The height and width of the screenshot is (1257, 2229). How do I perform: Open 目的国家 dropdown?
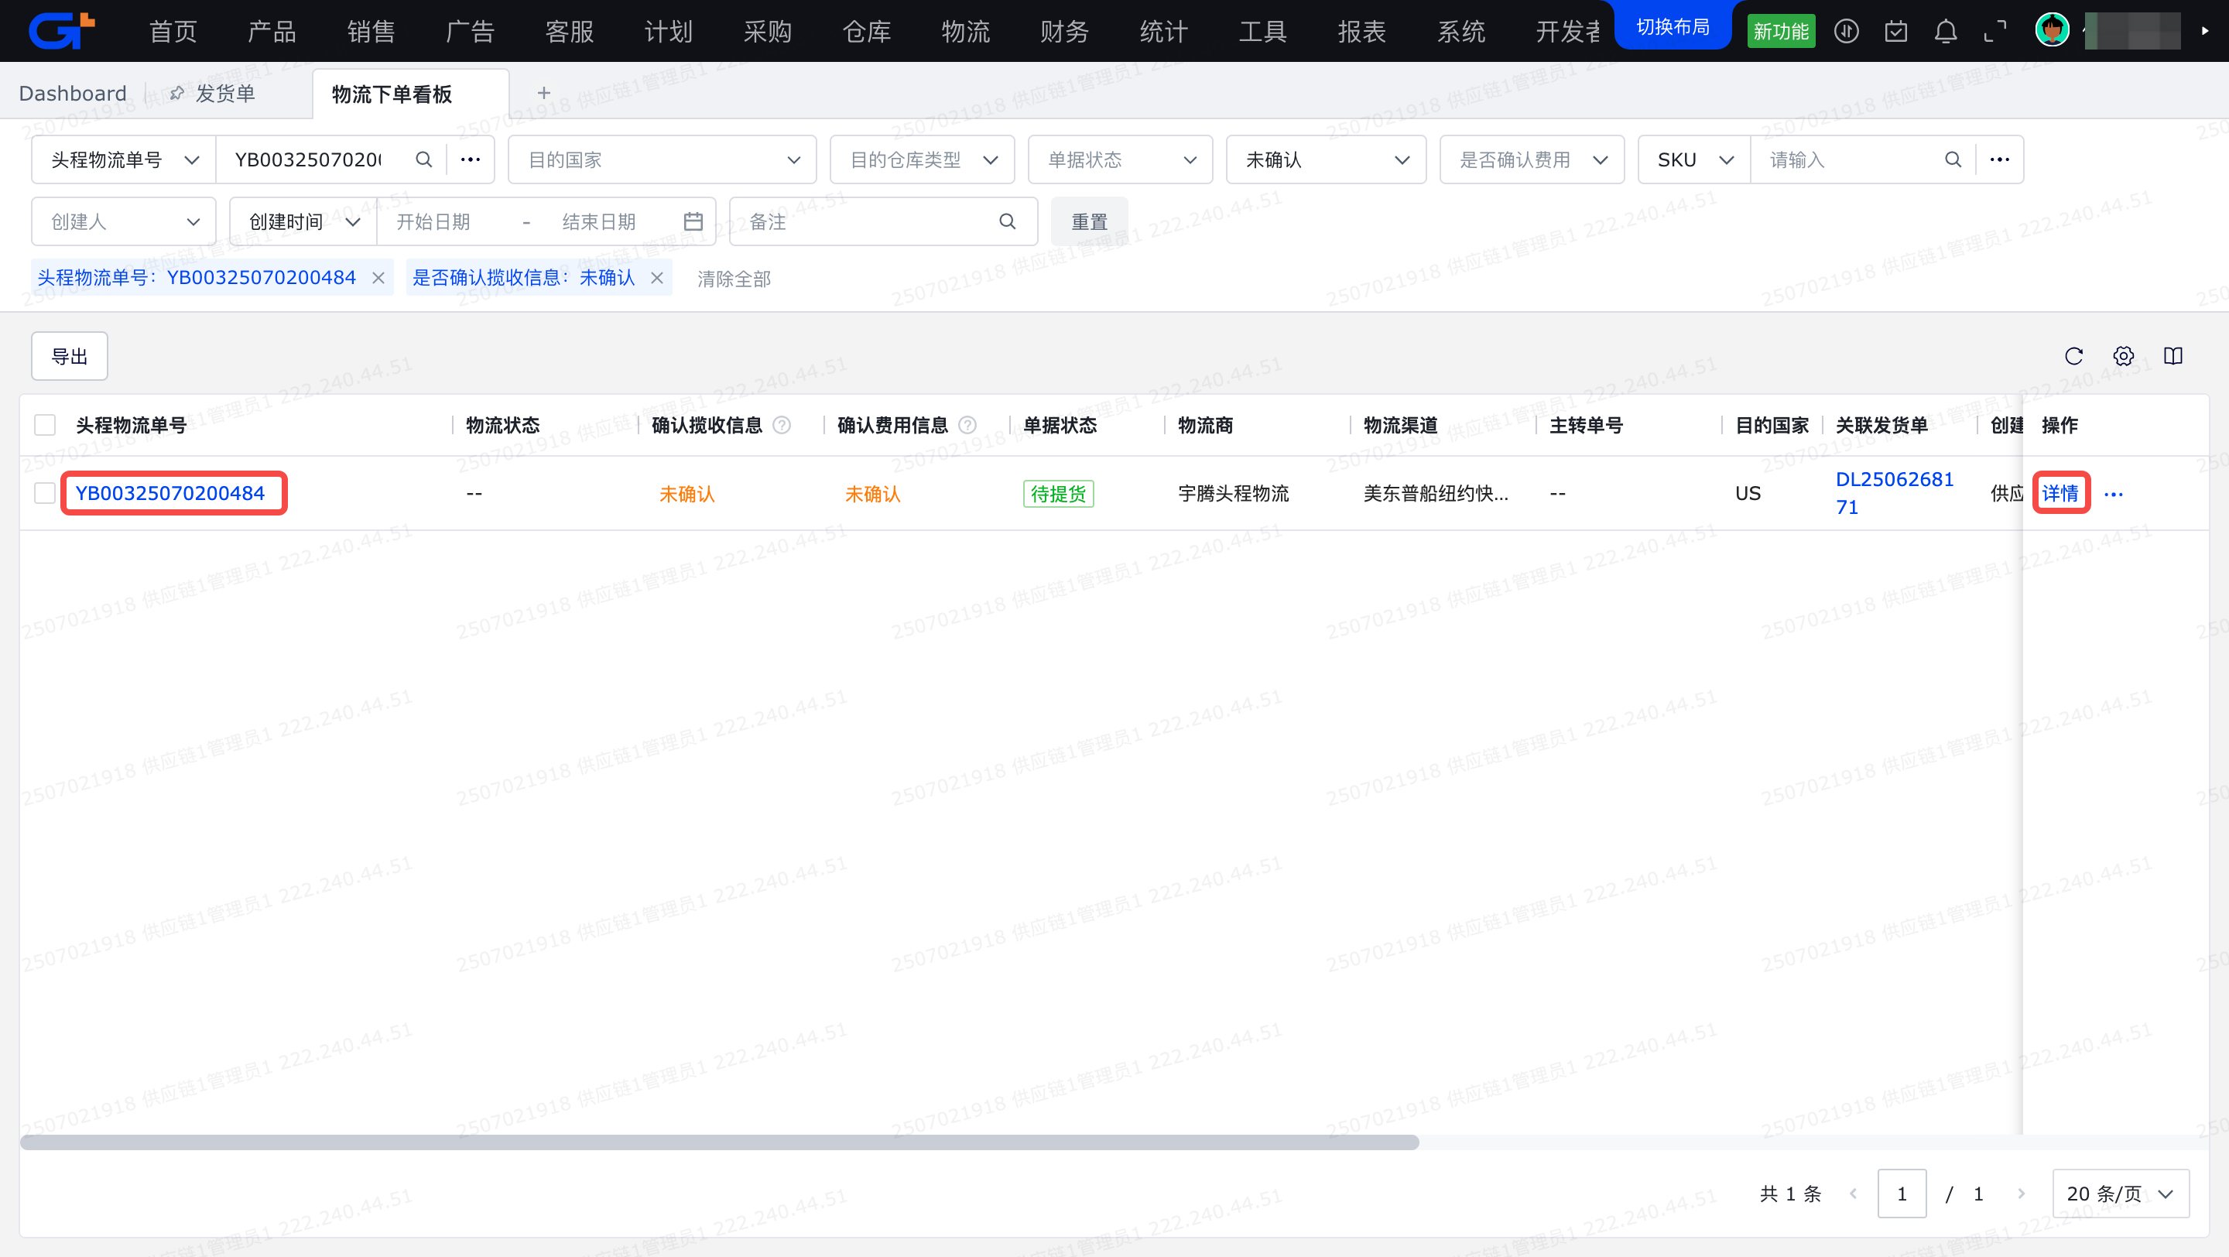click(662, 159)
